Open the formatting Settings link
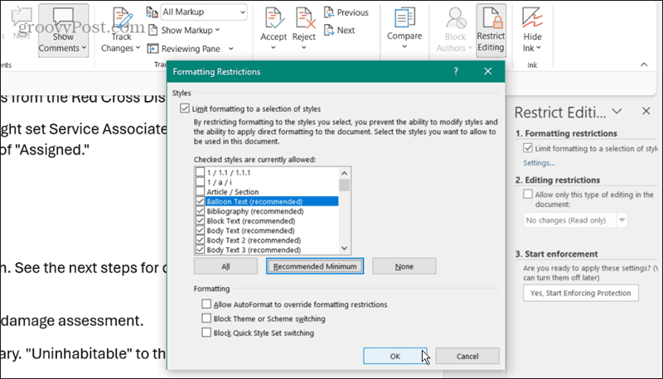 (x=539, y=163)
